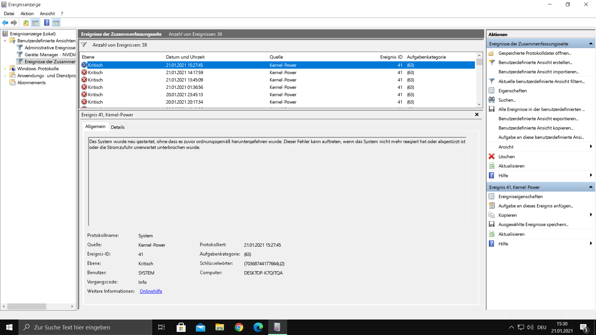
Task: Open the Onlinehilfe link
Action: (151, 291)
